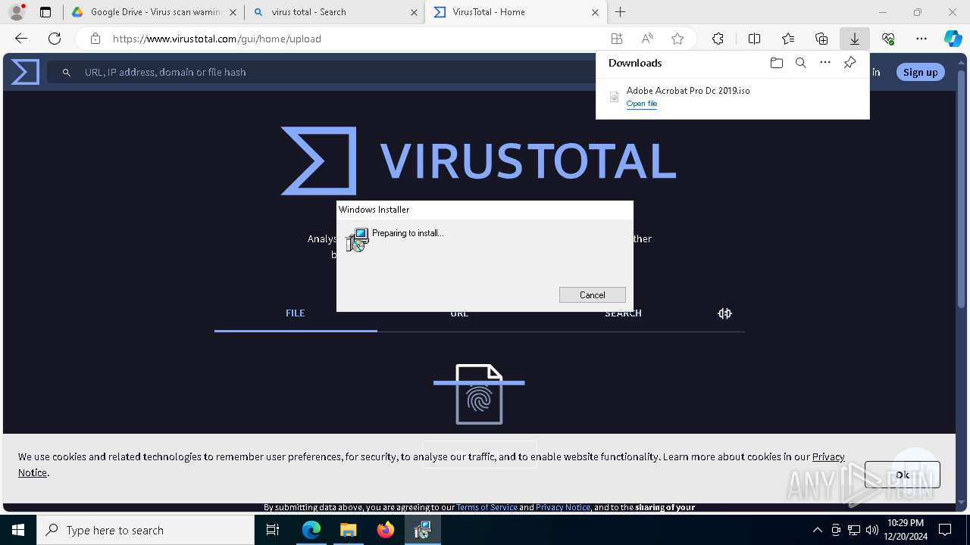Image resolution: width=970 pixels, height=545 pixels.
Task: Click Windows Installer taskbar icon
Action: pyautogui.click(x=423, y=530)
